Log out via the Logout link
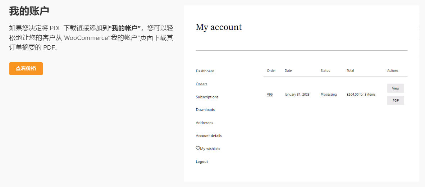425x187 pixels. (202, 162)
